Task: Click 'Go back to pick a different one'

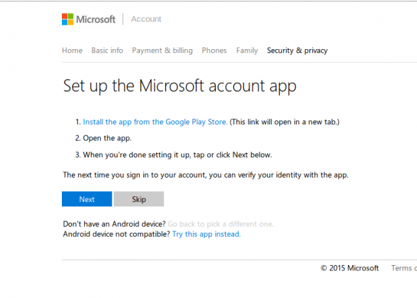Action: click(221, 223)
